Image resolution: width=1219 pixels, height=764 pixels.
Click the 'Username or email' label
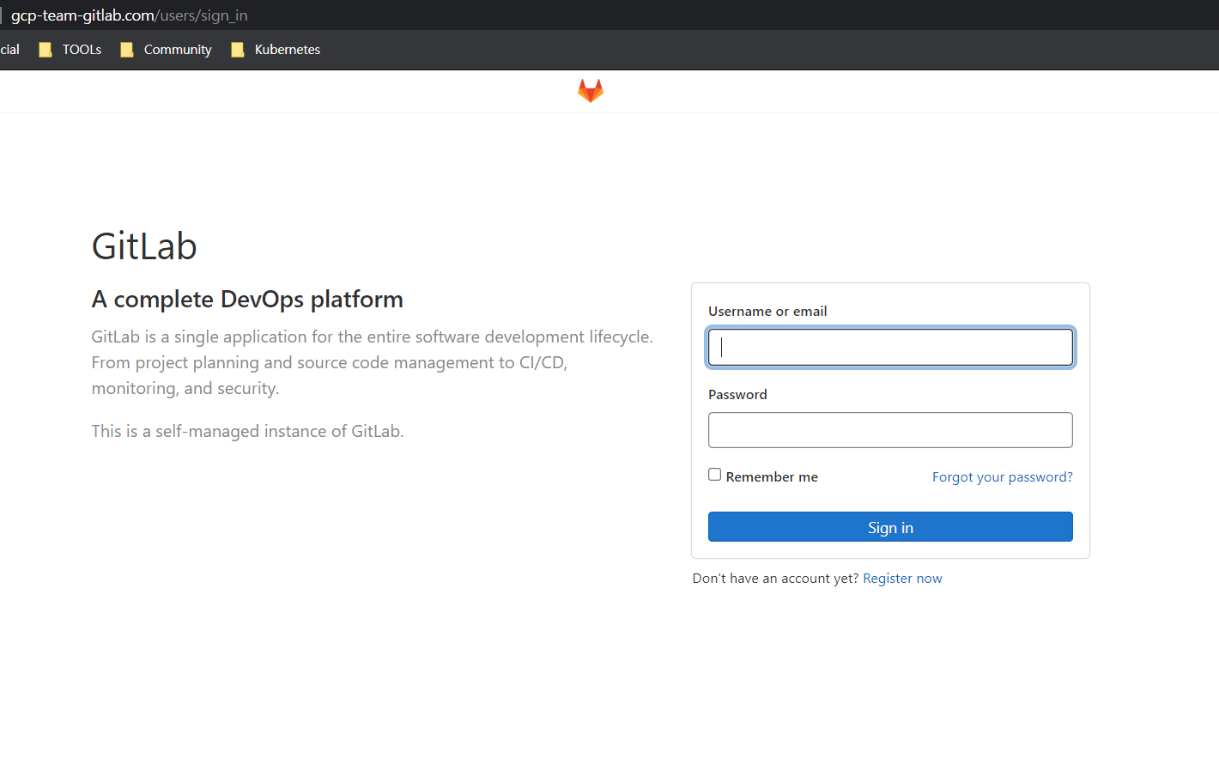pos(767,312)
